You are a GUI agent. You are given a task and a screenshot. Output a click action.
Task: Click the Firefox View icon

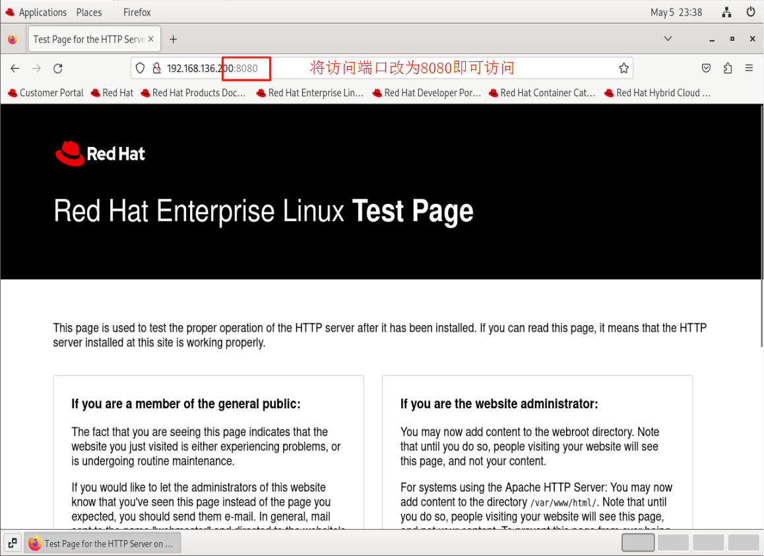tap(13, 40)
